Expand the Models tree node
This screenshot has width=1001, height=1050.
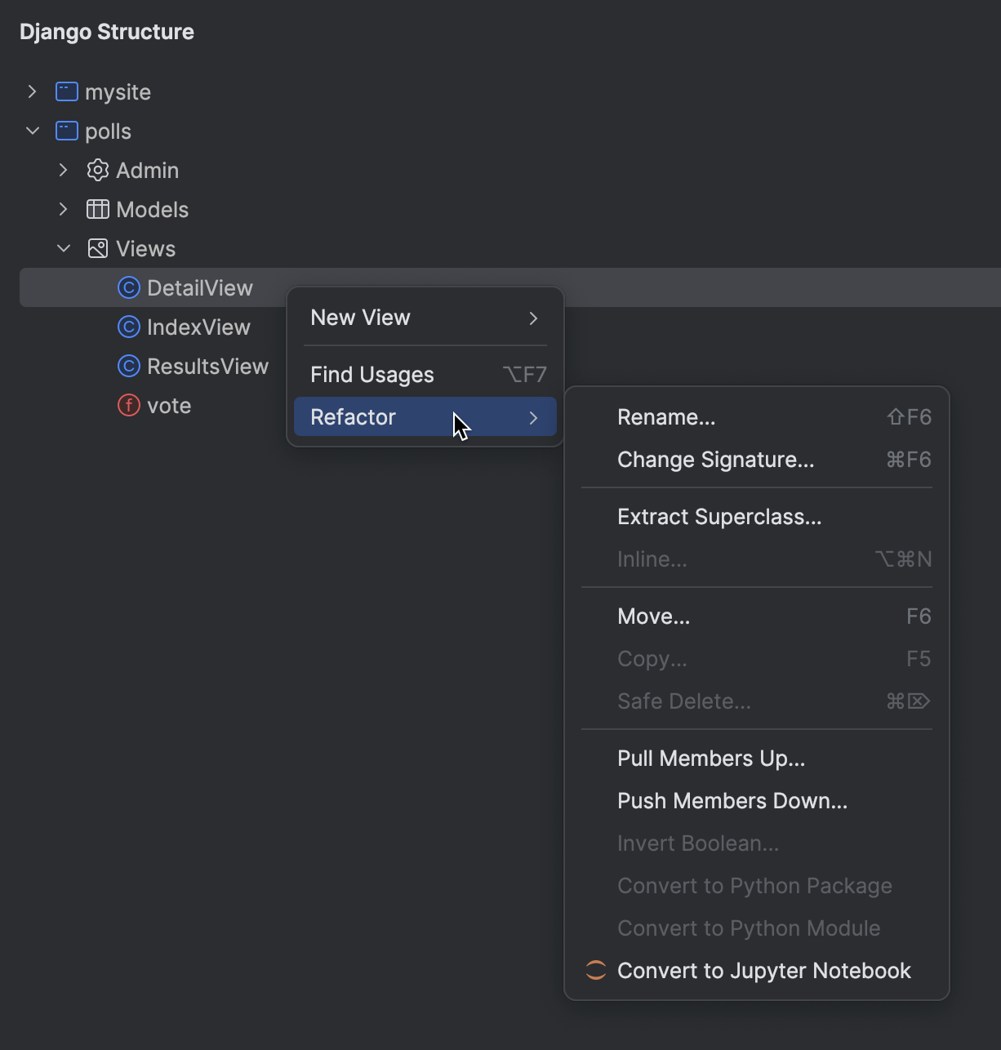[64, 209]
